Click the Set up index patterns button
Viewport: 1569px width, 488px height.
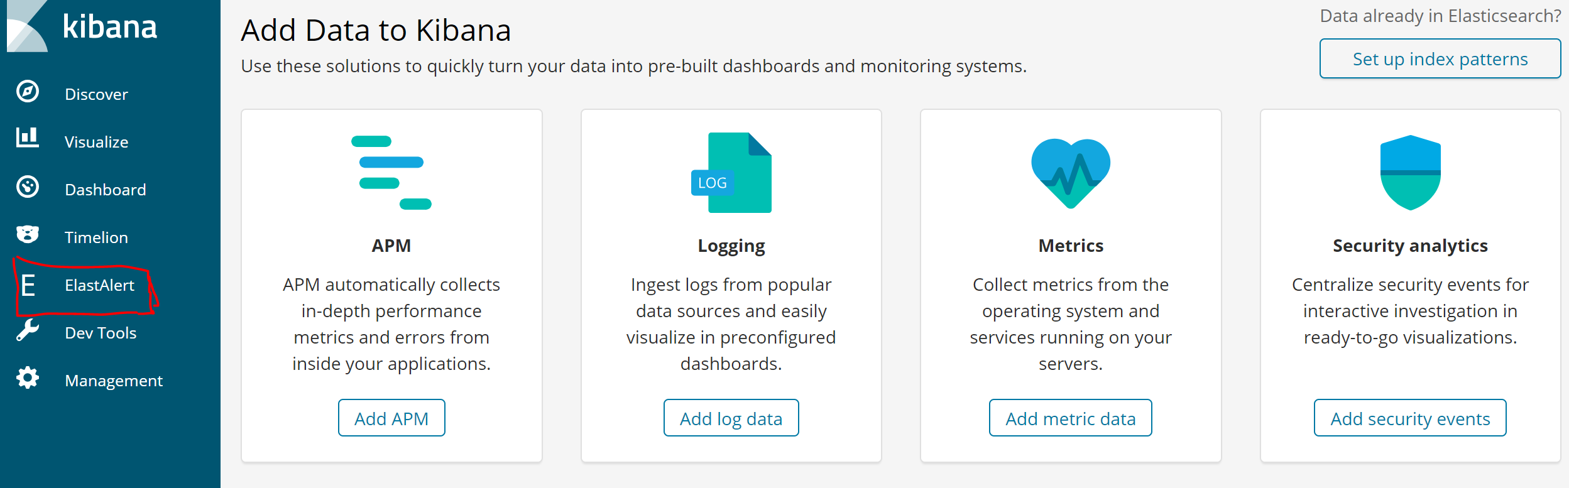coord(1439,58)
